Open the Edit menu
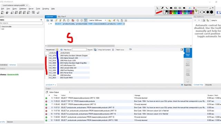 coord(2,9)
